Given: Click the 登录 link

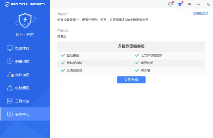Looking at the screenshot, I should (205, 13).
